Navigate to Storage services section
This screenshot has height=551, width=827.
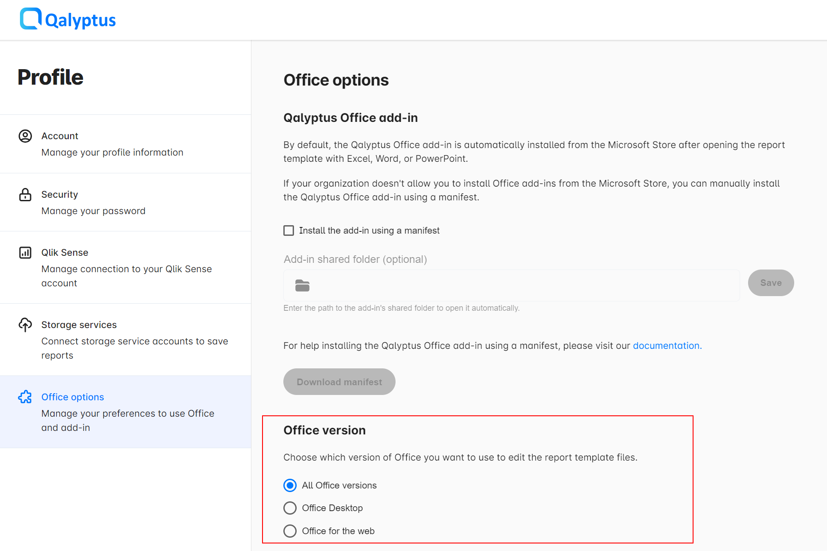(x=79, y=325)
